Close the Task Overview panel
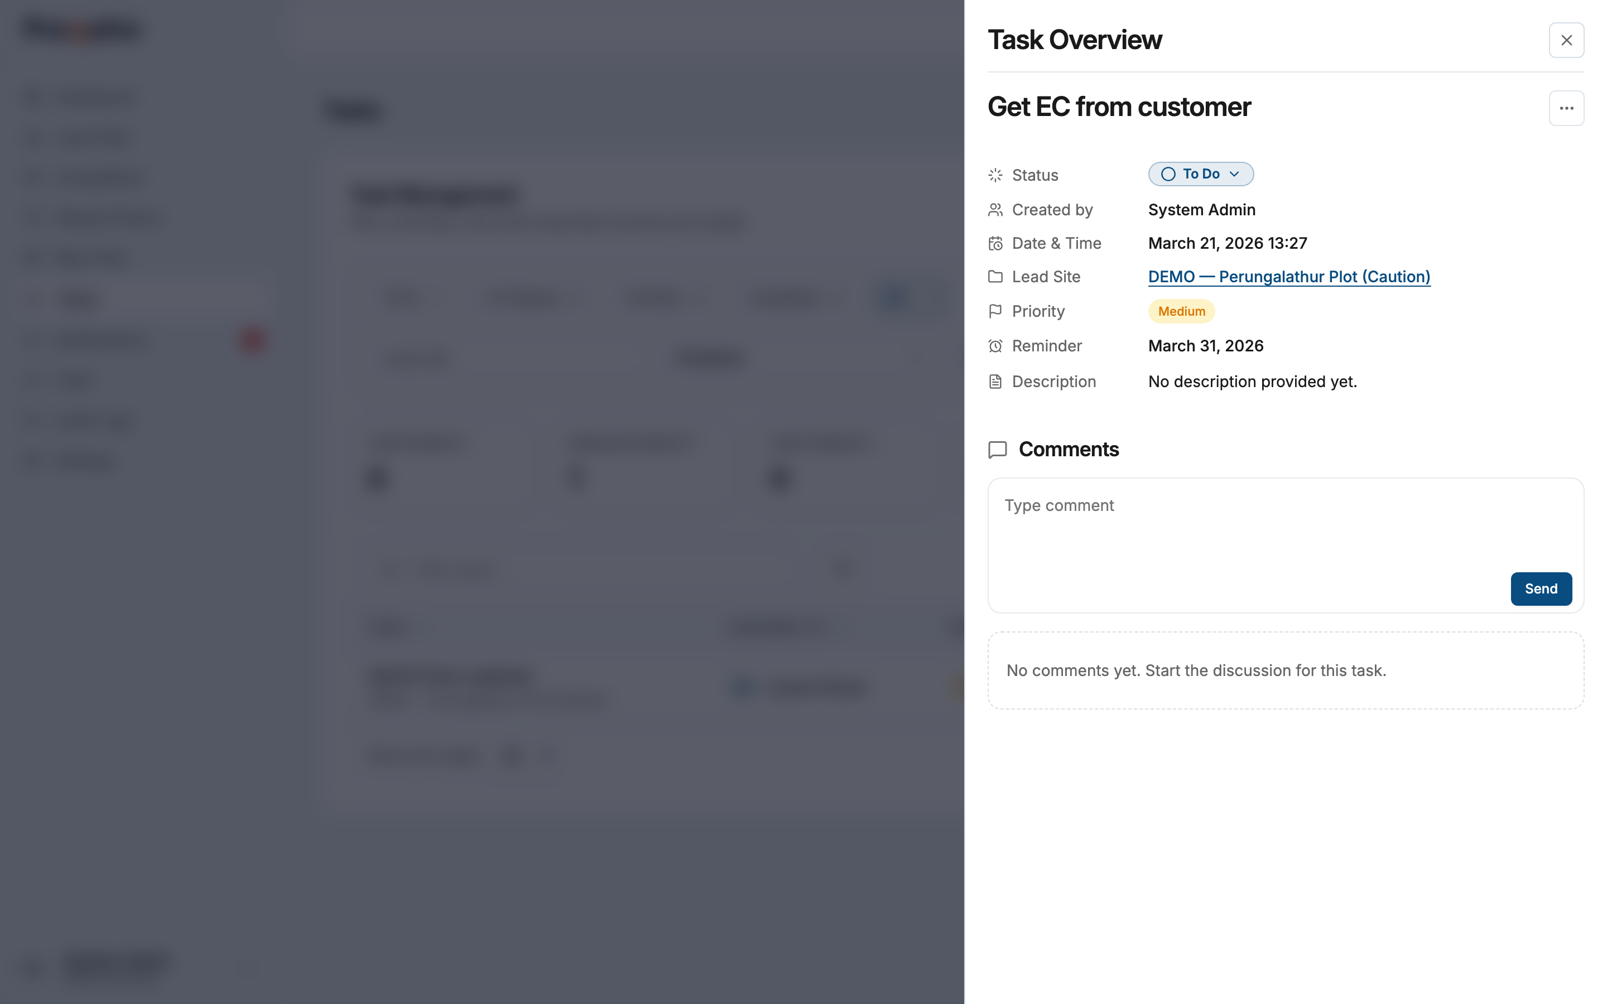The image size is (1607, 1004). [1566, 41]
